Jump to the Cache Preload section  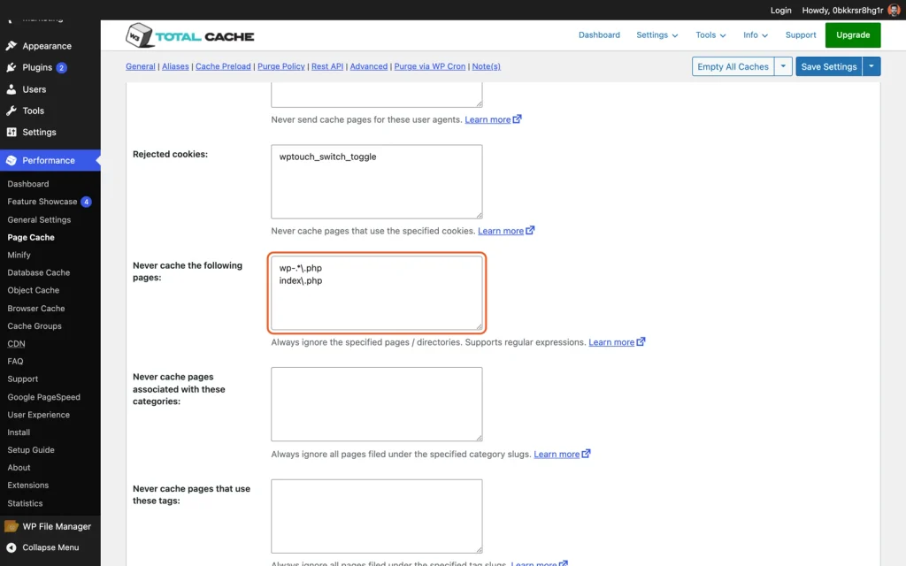223,66
